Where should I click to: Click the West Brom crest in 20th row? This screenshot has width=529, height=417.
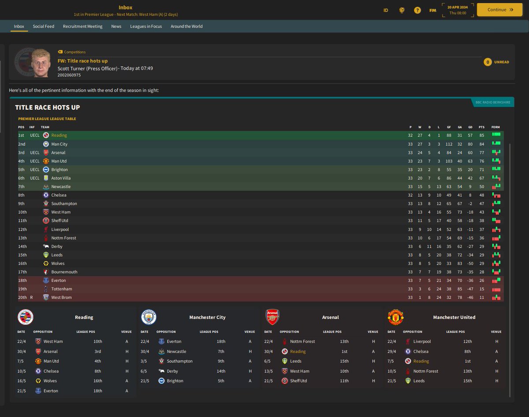pos(46,297)
